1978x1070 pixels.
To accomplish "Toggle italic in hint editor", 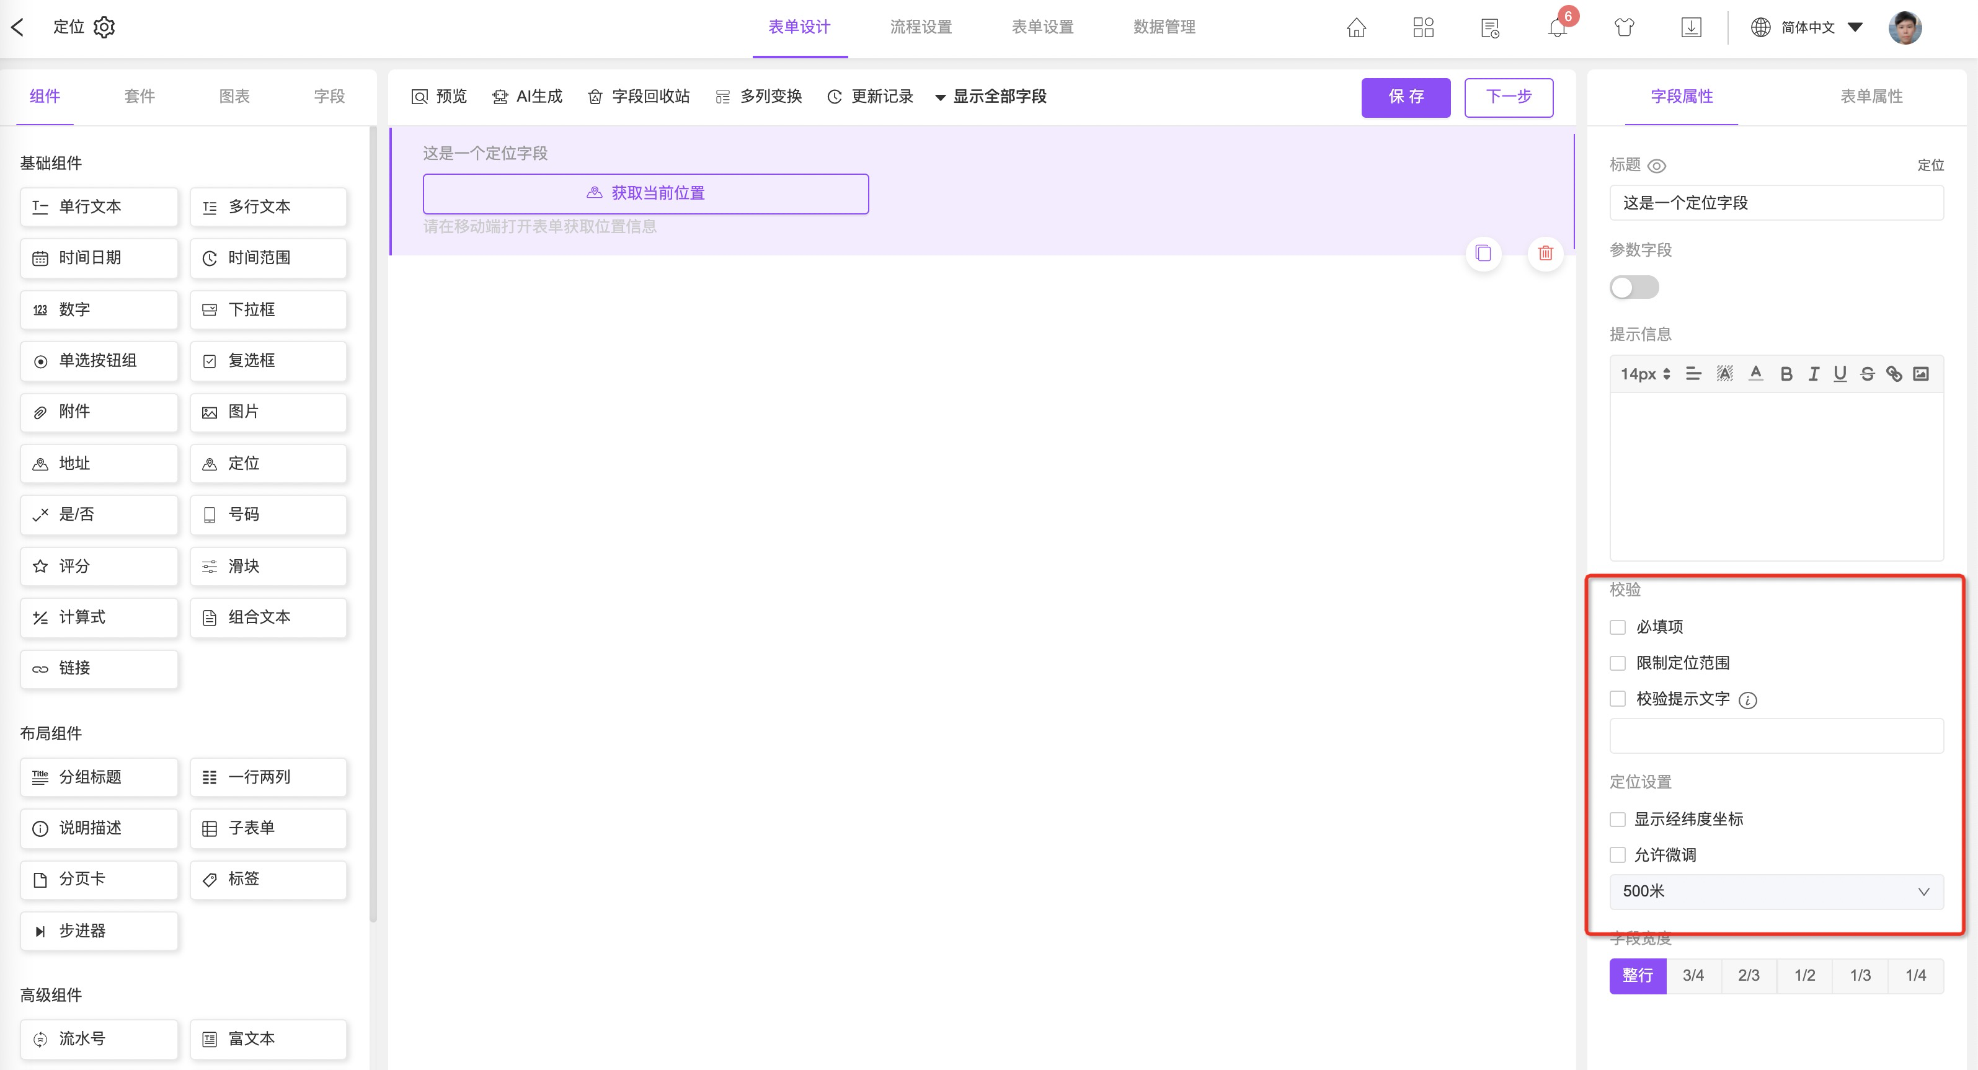I will pyautogui.click(x=1813, y=374).
